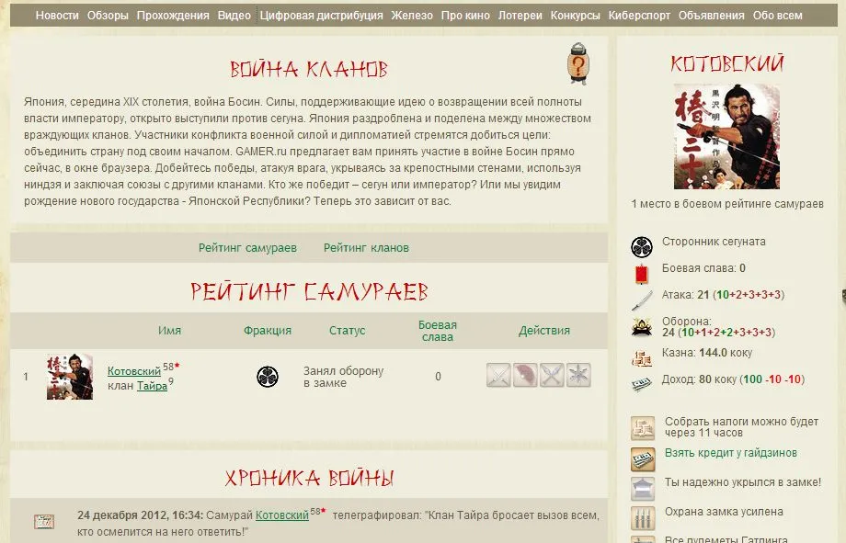846x543 pixels.
Task: Click the shogunate supporter mon icon in sidebar
Action: [x=642, y=247]
